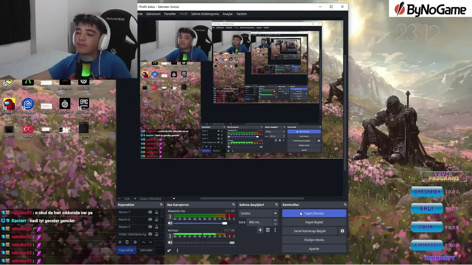Open the Görünüm menu
This screenshot has height=265, width=472.
coord(153,14)
